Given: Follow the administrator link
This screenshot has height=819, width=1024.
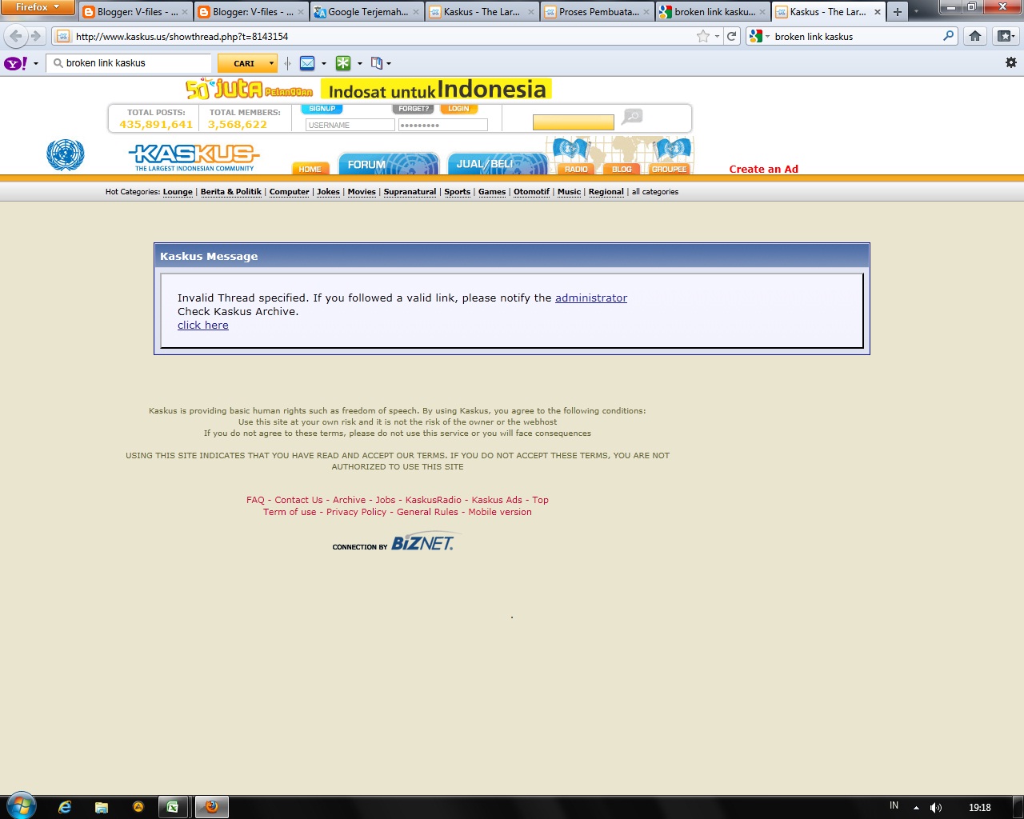Looking at the screenshot, I should 591,298.
